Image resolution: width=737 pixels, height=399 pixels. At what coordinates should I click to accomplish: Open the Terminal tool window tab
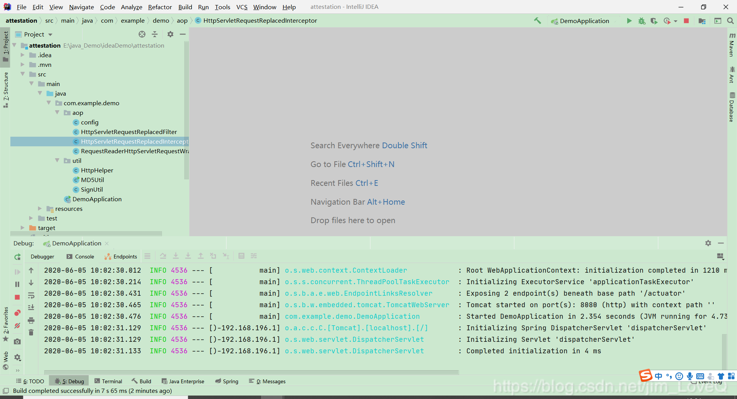(108, 381)
